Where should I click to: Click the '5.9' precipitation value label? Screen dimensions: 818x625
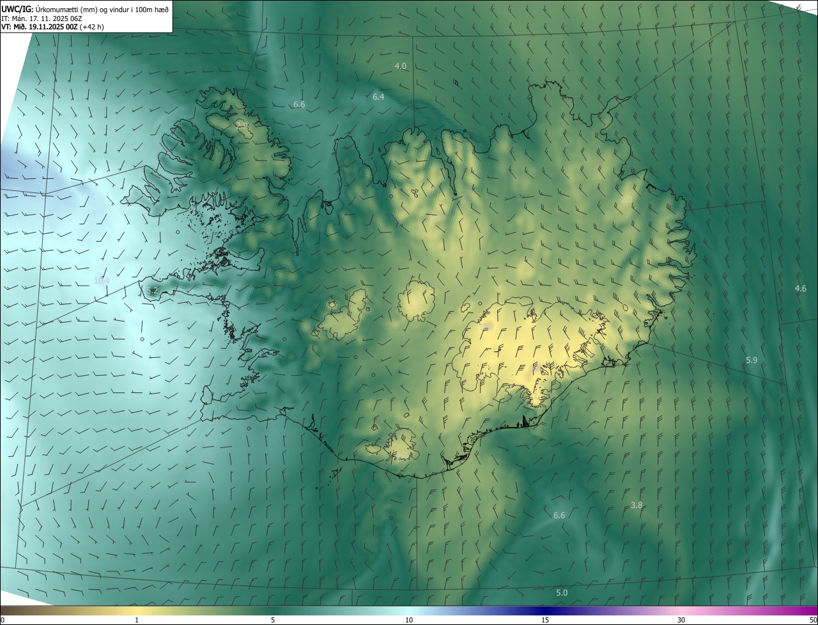[x=752, y=360]
